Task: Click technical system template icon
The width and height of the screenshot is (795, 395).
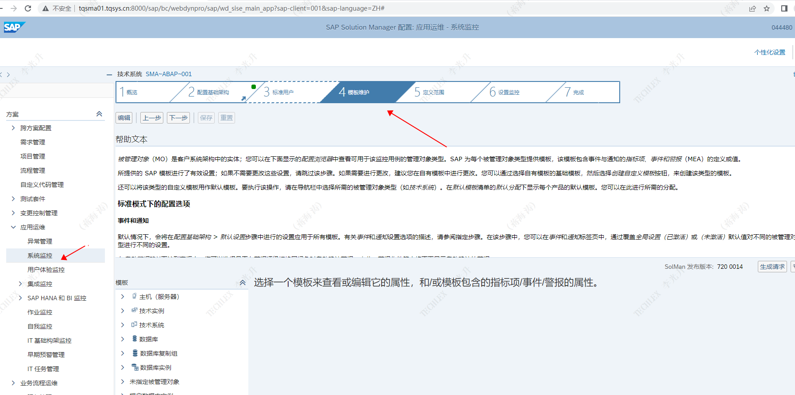Action: click(x=134, y=325)
